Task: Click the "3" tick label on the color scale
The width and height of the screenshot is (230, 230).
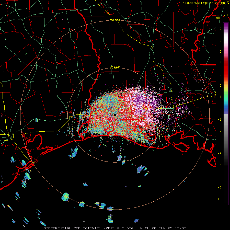Action: [x=221, y=74]
